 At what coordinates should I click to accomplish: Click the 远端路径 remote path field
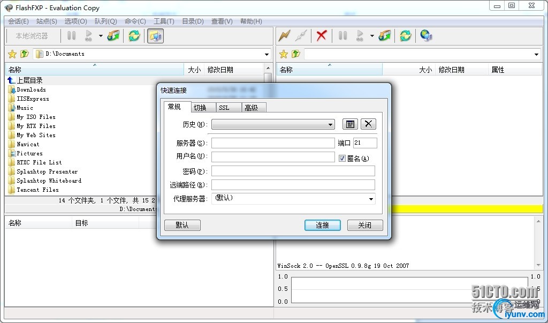pyautogui.click(x=293, y=185)
